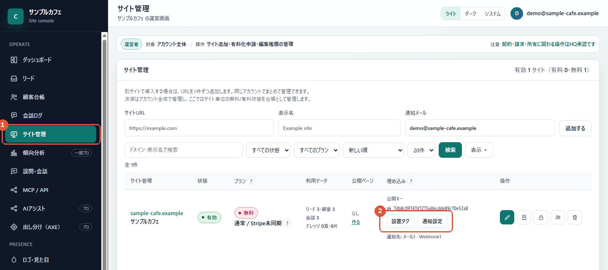Click the 会話ログ chat icon
The image size is (608, 270).
[14, 116]
